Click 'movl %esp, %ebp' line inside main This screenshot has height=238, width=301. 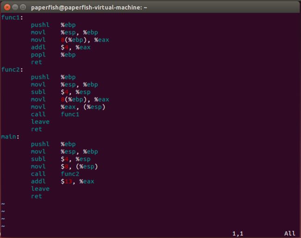pyautogui.click(x=64, y=151)
